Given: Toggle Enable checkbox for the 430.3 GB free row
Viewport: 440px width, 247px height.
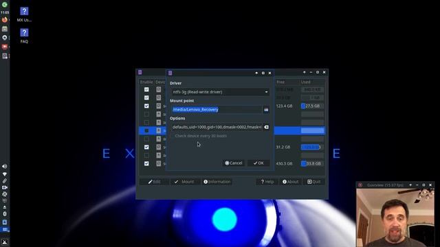Looking at the screenshot, I should click(x=146, y=163).
